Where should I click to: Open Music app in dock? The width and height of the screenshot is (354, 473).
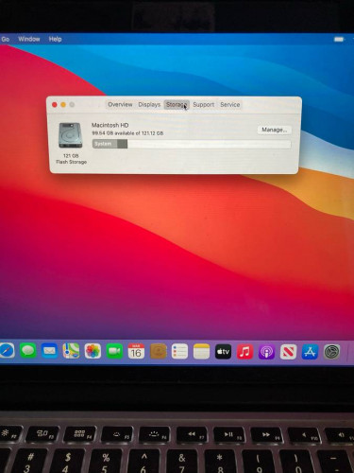point(244,352)
